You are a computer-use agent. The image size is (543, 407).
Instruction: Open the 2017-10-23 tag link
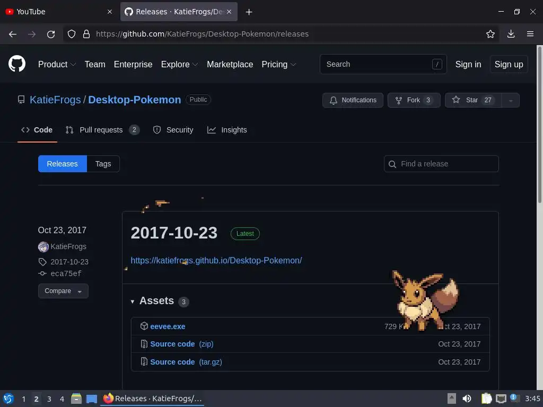click(x=69, y=262)
